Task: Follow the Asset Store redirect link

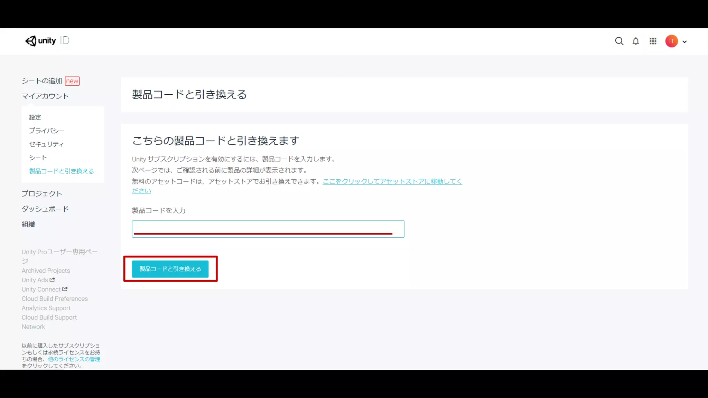Action: click(x=392, y=181)
